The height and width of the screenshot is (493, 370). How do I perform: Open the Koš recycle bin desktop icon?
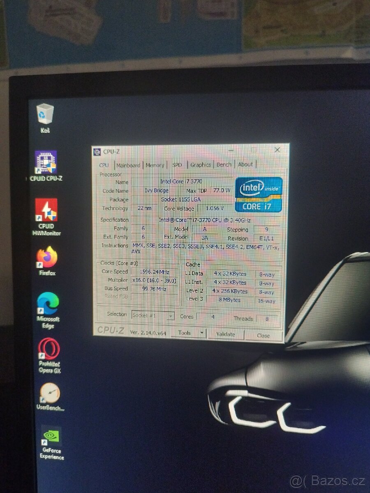(x=45, y=118)
